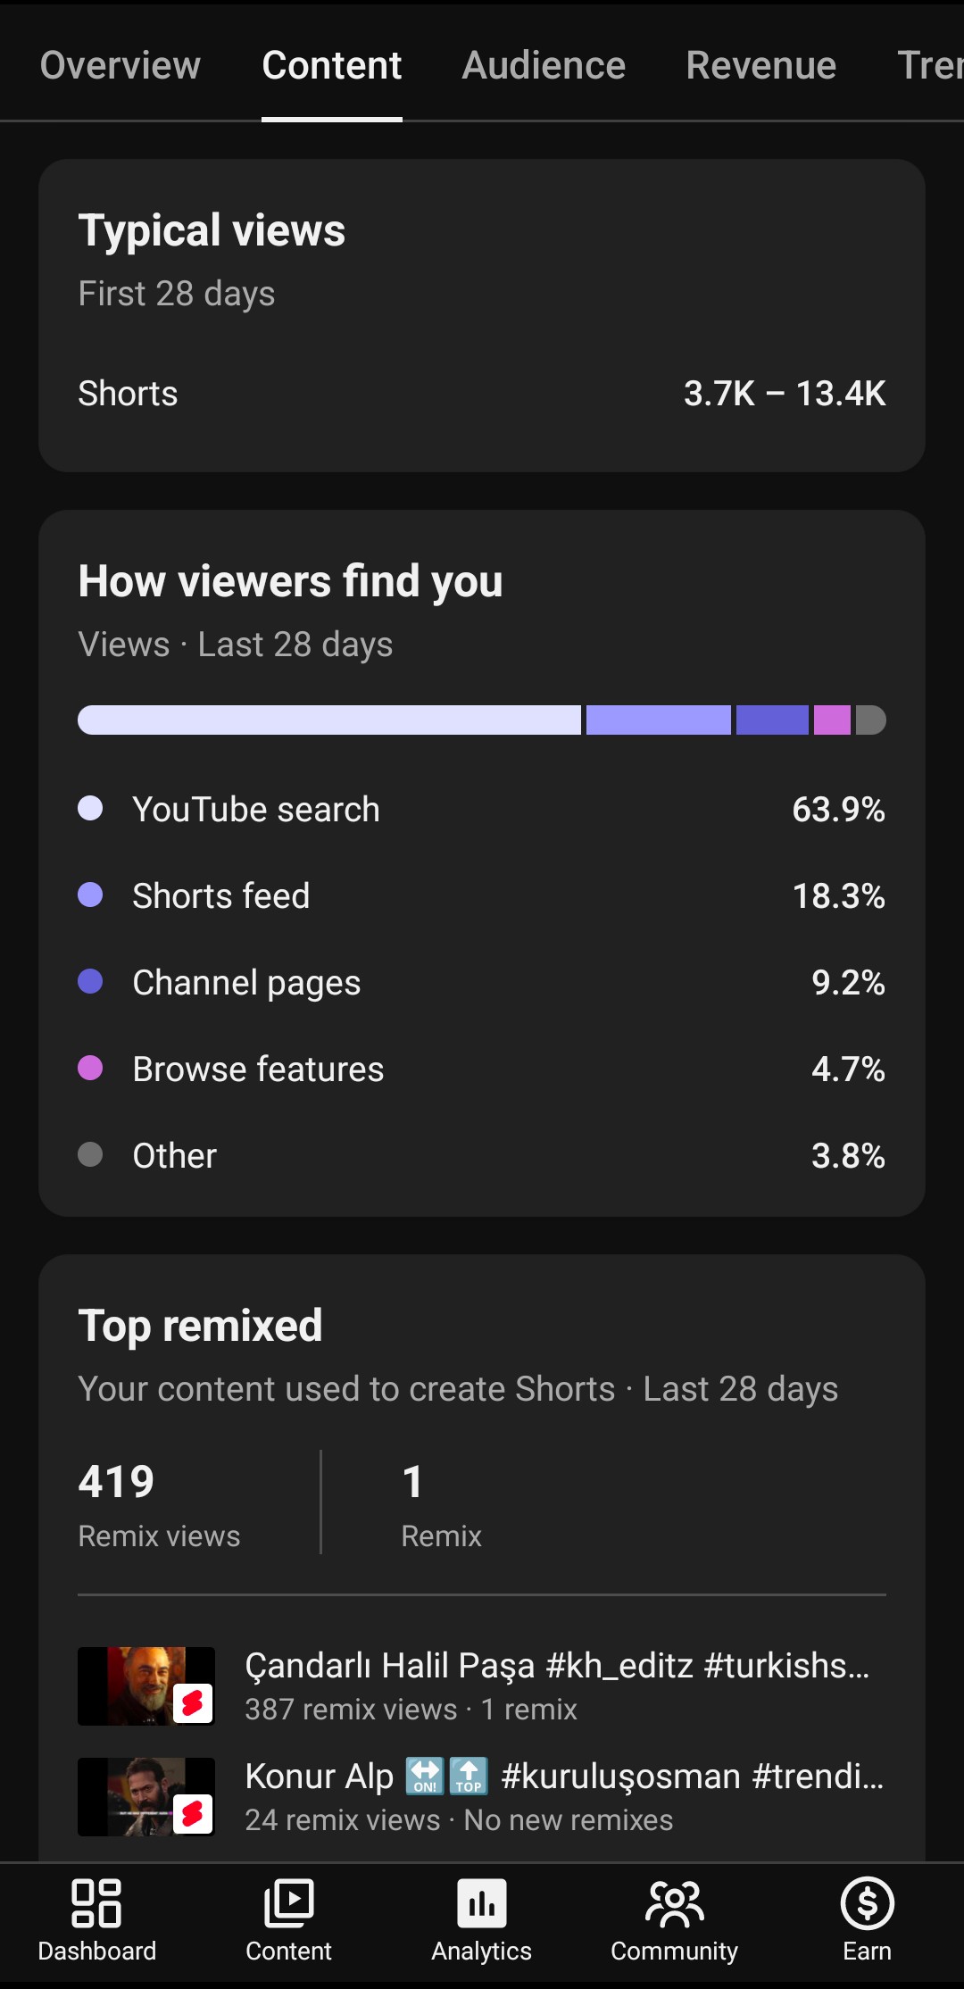Select the pink Browse features legend dot
This screenshot has width=964, height=1989.
click(x=90, y=1068)
